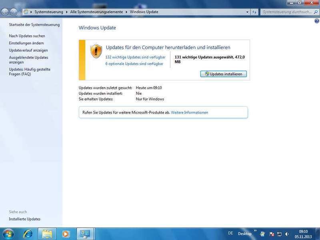Expand the Desktop toolbar chevron in the taskbar
Image resolution: width=320 pixels, height=240 pixels.
(x=255, y=231)
